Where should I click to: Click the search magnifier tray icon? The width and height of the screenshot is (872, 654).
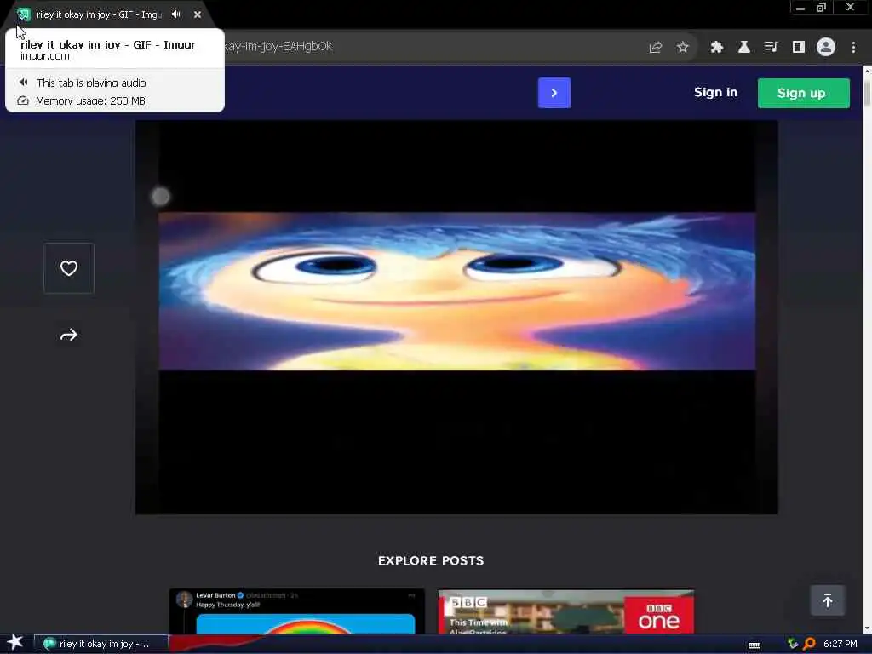tap(809, 644)
